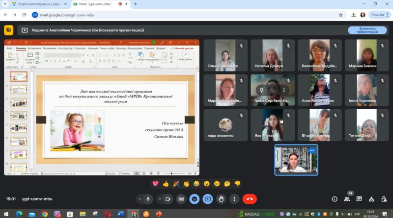Send thumbs up reaction
Screen dimensions: 393x218
(166, 184)
